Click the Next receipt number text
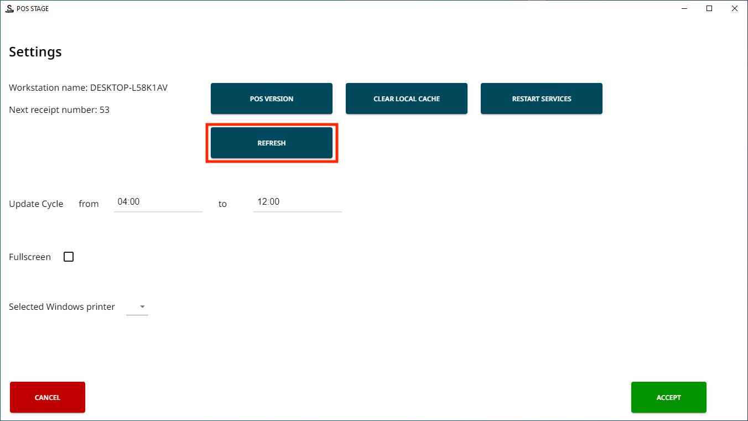 59,110
